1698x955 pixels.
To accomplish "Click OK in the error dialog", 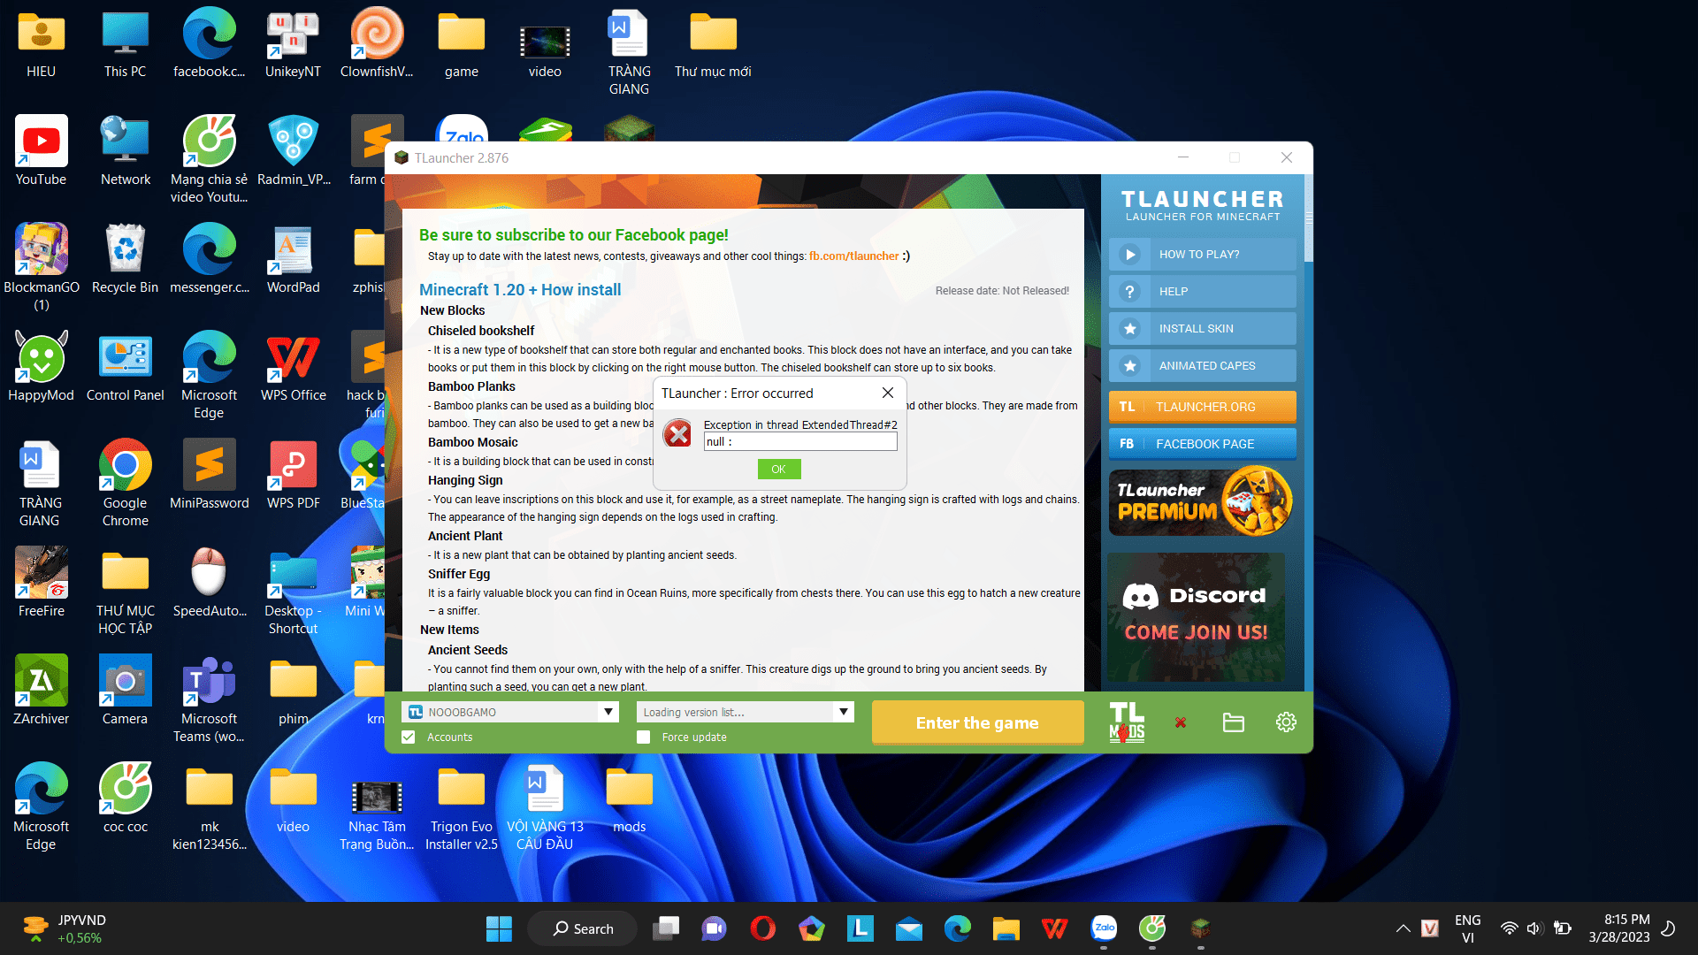I will click(778, 469).
